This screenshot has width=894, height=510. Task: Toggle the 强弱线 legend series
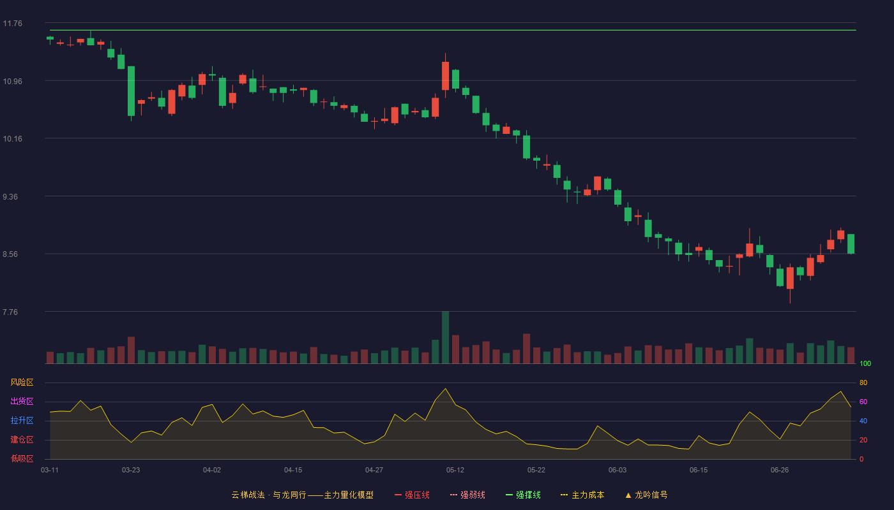pyautogui.click(x=467, y=495)
